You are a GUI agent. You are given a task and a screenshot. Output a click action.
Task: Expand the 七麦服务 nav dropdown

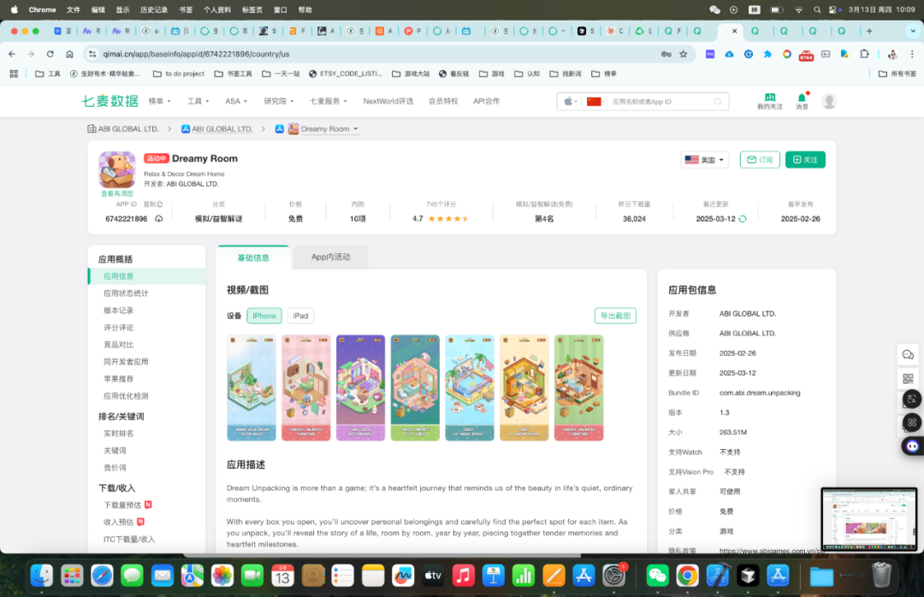tap(329, 102)
